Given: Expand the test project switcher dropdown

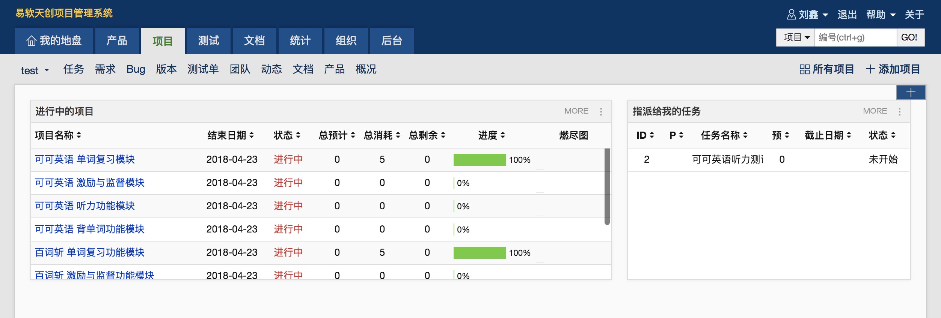Looking at the screenshot, I should 35,70.
